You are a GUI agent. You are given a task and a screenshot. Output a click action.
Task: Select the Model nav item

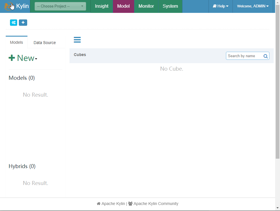coord(123,6)
